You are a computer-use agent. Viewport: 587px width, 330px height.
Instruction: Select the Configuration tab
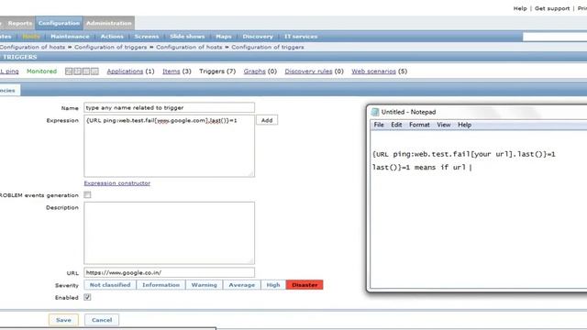[59, 23]
